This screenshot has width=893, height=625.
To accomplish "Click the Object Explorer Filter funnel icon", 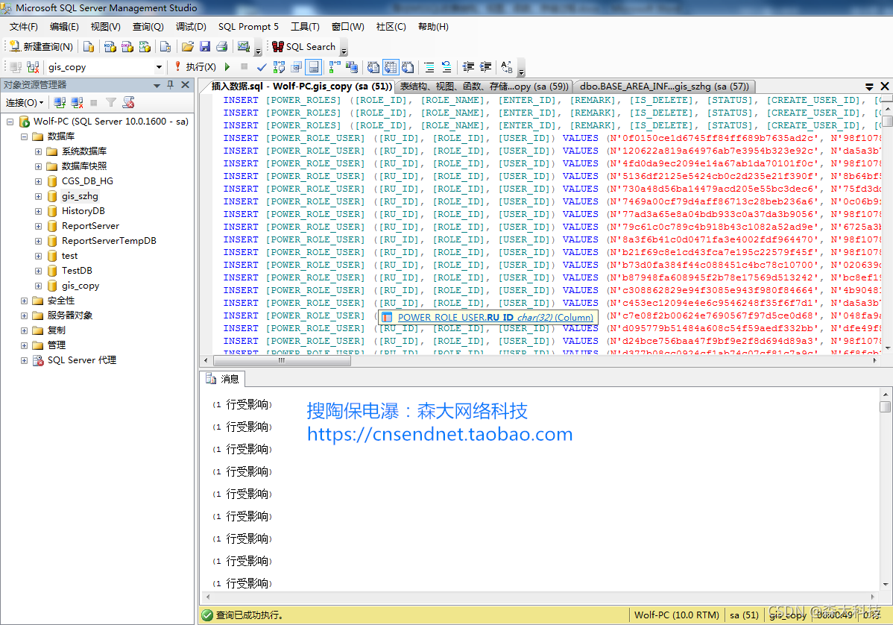I will [x=111, y=103].
